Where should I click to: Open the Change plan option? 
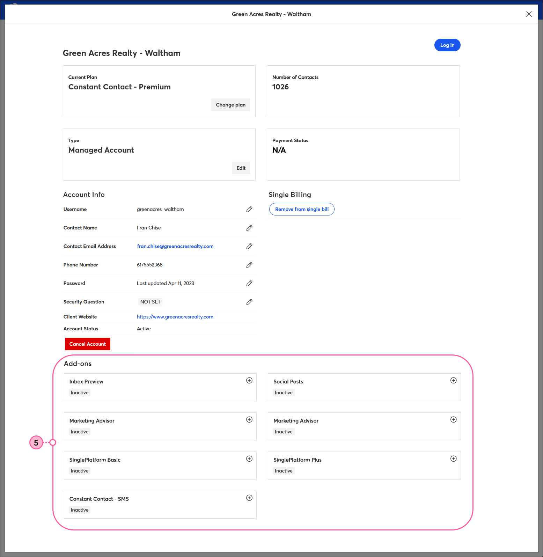coord(230,105)
